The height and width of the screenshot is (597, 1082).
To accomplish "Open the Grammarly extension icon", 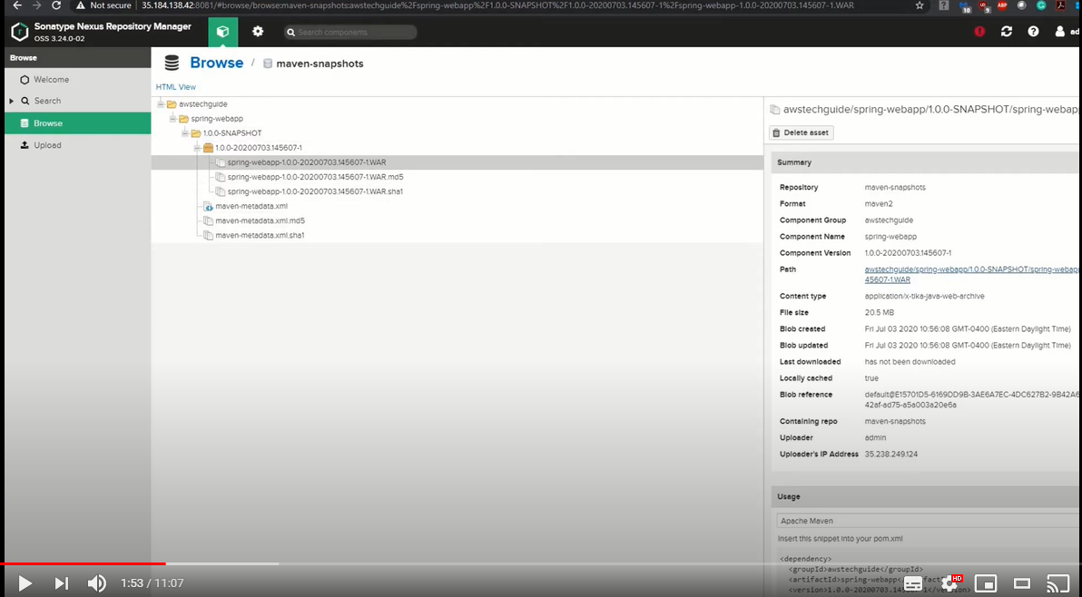I will 1041,5.
